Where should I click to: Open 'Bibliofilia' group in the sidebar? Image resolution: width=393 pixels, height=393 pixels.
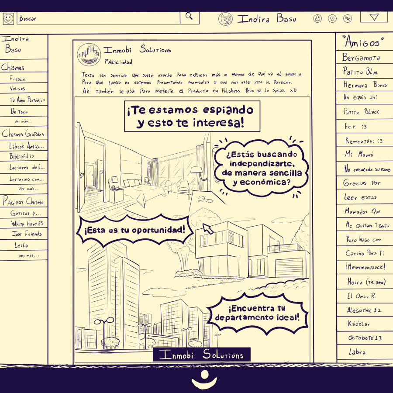22,156
